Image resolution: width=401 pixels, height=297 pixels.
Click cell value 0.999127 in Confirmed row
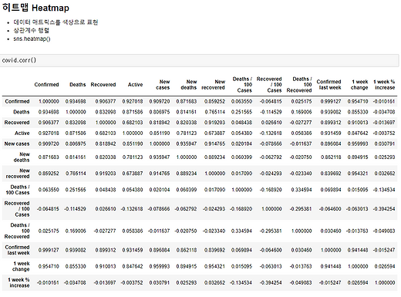pyautogui.click(x=331, y=101)
